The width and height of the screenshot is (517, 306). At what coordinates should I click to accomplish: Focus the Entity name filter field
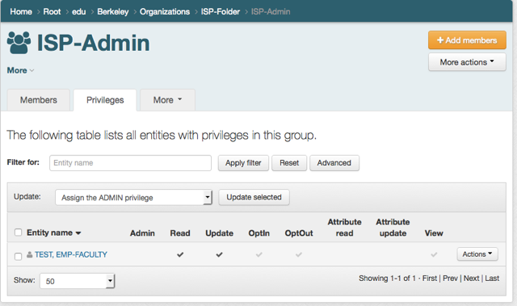pos(130,163)
